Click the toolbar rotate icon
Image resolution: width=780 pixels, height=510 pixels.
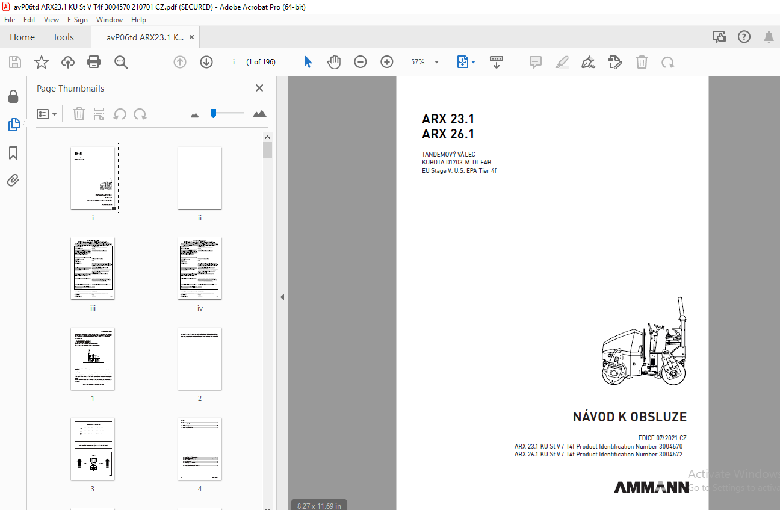pos(667,62)
